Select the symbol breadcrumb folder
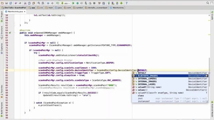 (x=78, y=8)
